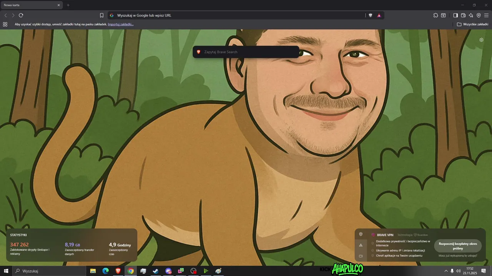Open Google Chrome from taskbar
This screenshot has height=276, width=492.
(x=131, y=271)
